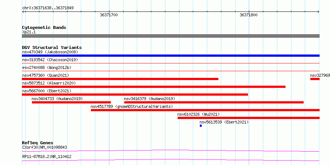Click the nsv470349 (Jakobsson2008) blue variant bar

coord(171,56)
